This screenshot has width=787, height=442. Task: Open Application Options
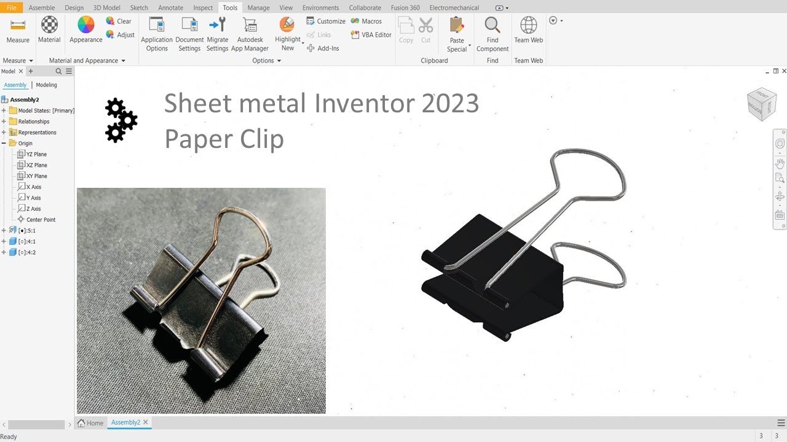click(x=157, y=34)
